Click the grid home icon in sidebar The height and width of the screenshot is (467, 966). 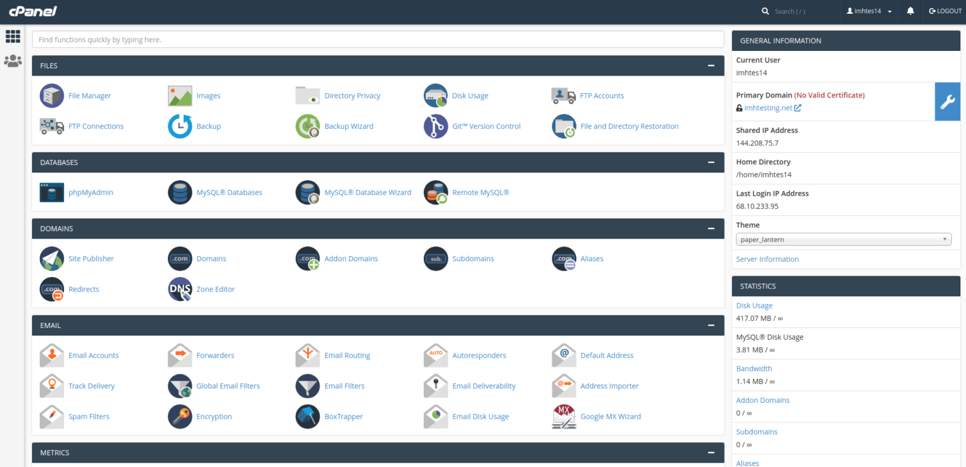13,37
